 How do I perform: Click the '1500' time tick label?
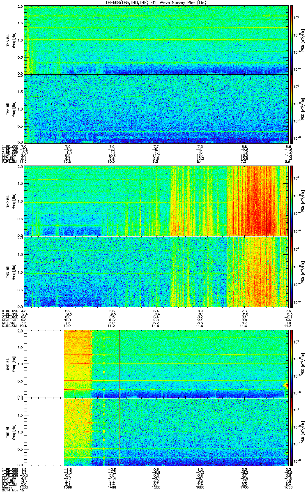coord(156,487)
